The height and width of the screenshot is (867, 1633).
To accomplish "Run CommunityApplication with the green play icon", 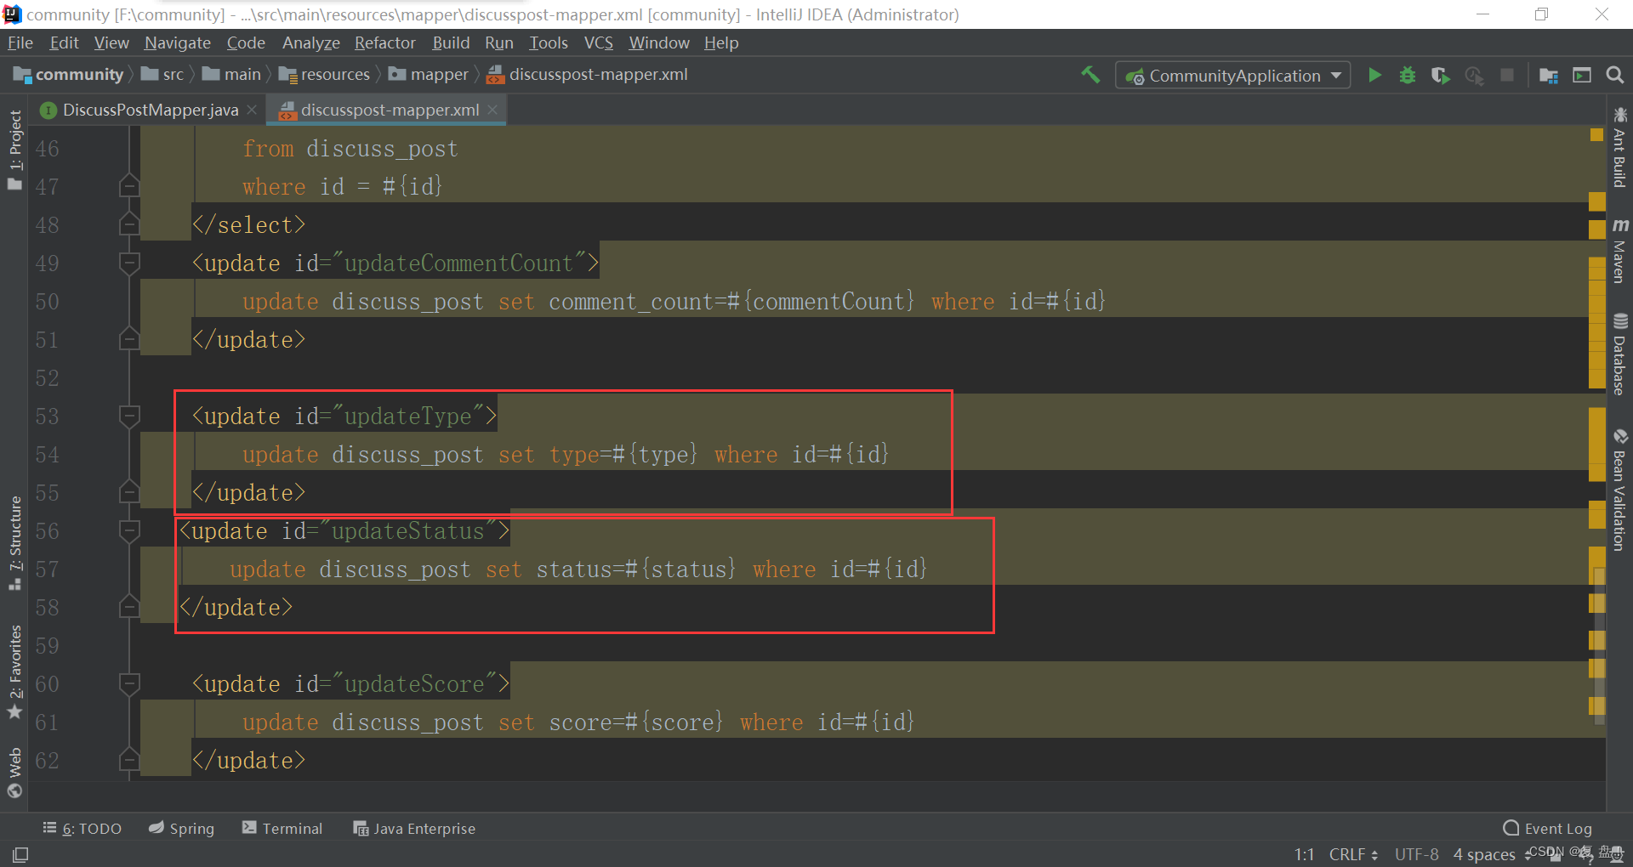I will click(1374, 75).
